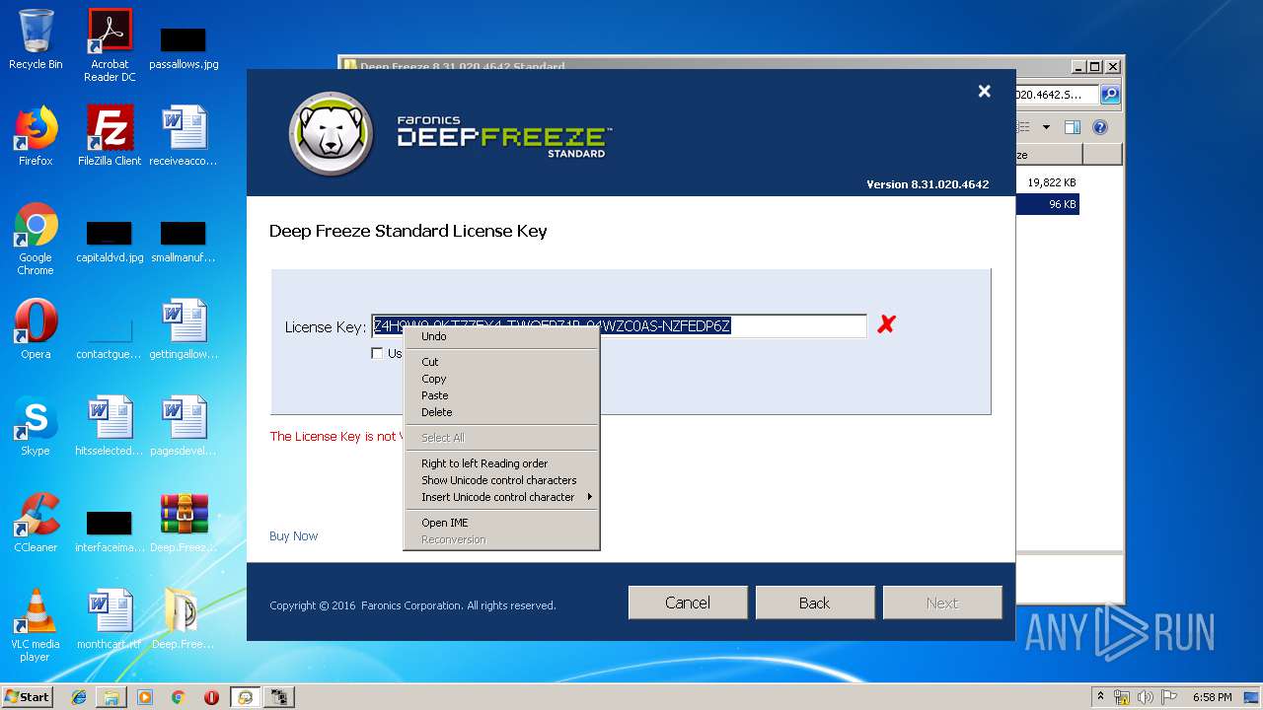Screen dimensions: 1263x710
Task: Select Right to left Reading order
Action: pos(501,463)
